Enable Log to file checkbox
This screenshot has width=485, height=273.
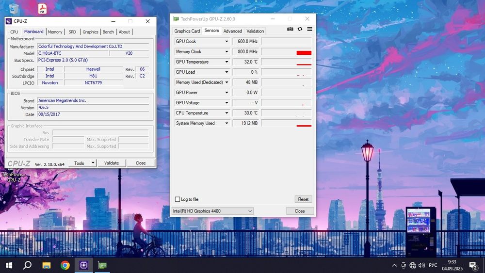tap(178, 199)
